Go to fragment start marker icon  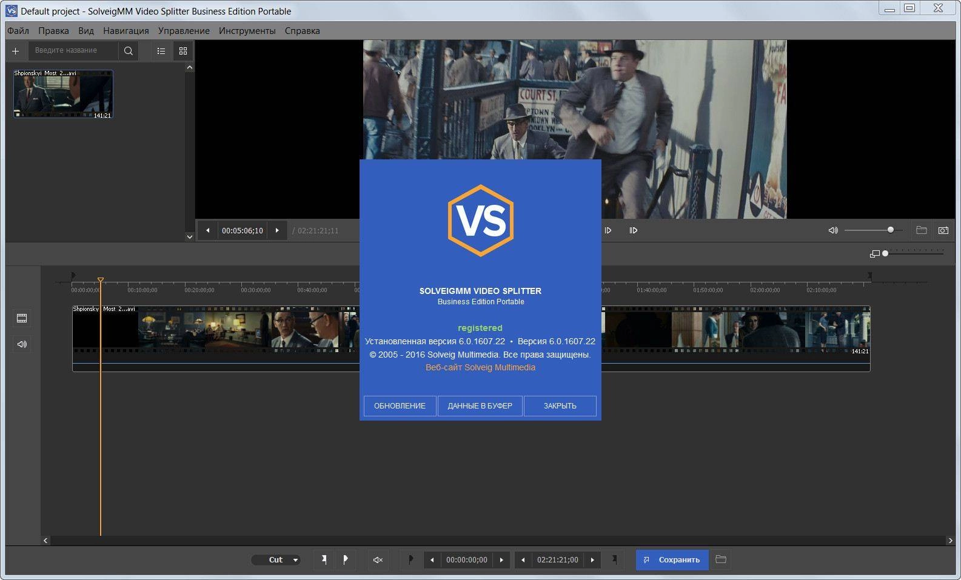tap(410, 560)
